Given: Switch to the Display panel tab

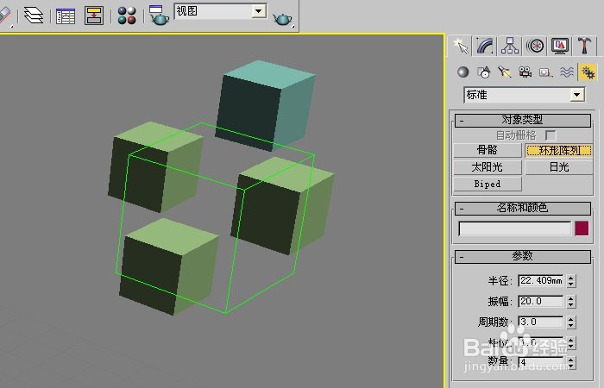Looking at the screenshot, I should [x=560, y=46].
